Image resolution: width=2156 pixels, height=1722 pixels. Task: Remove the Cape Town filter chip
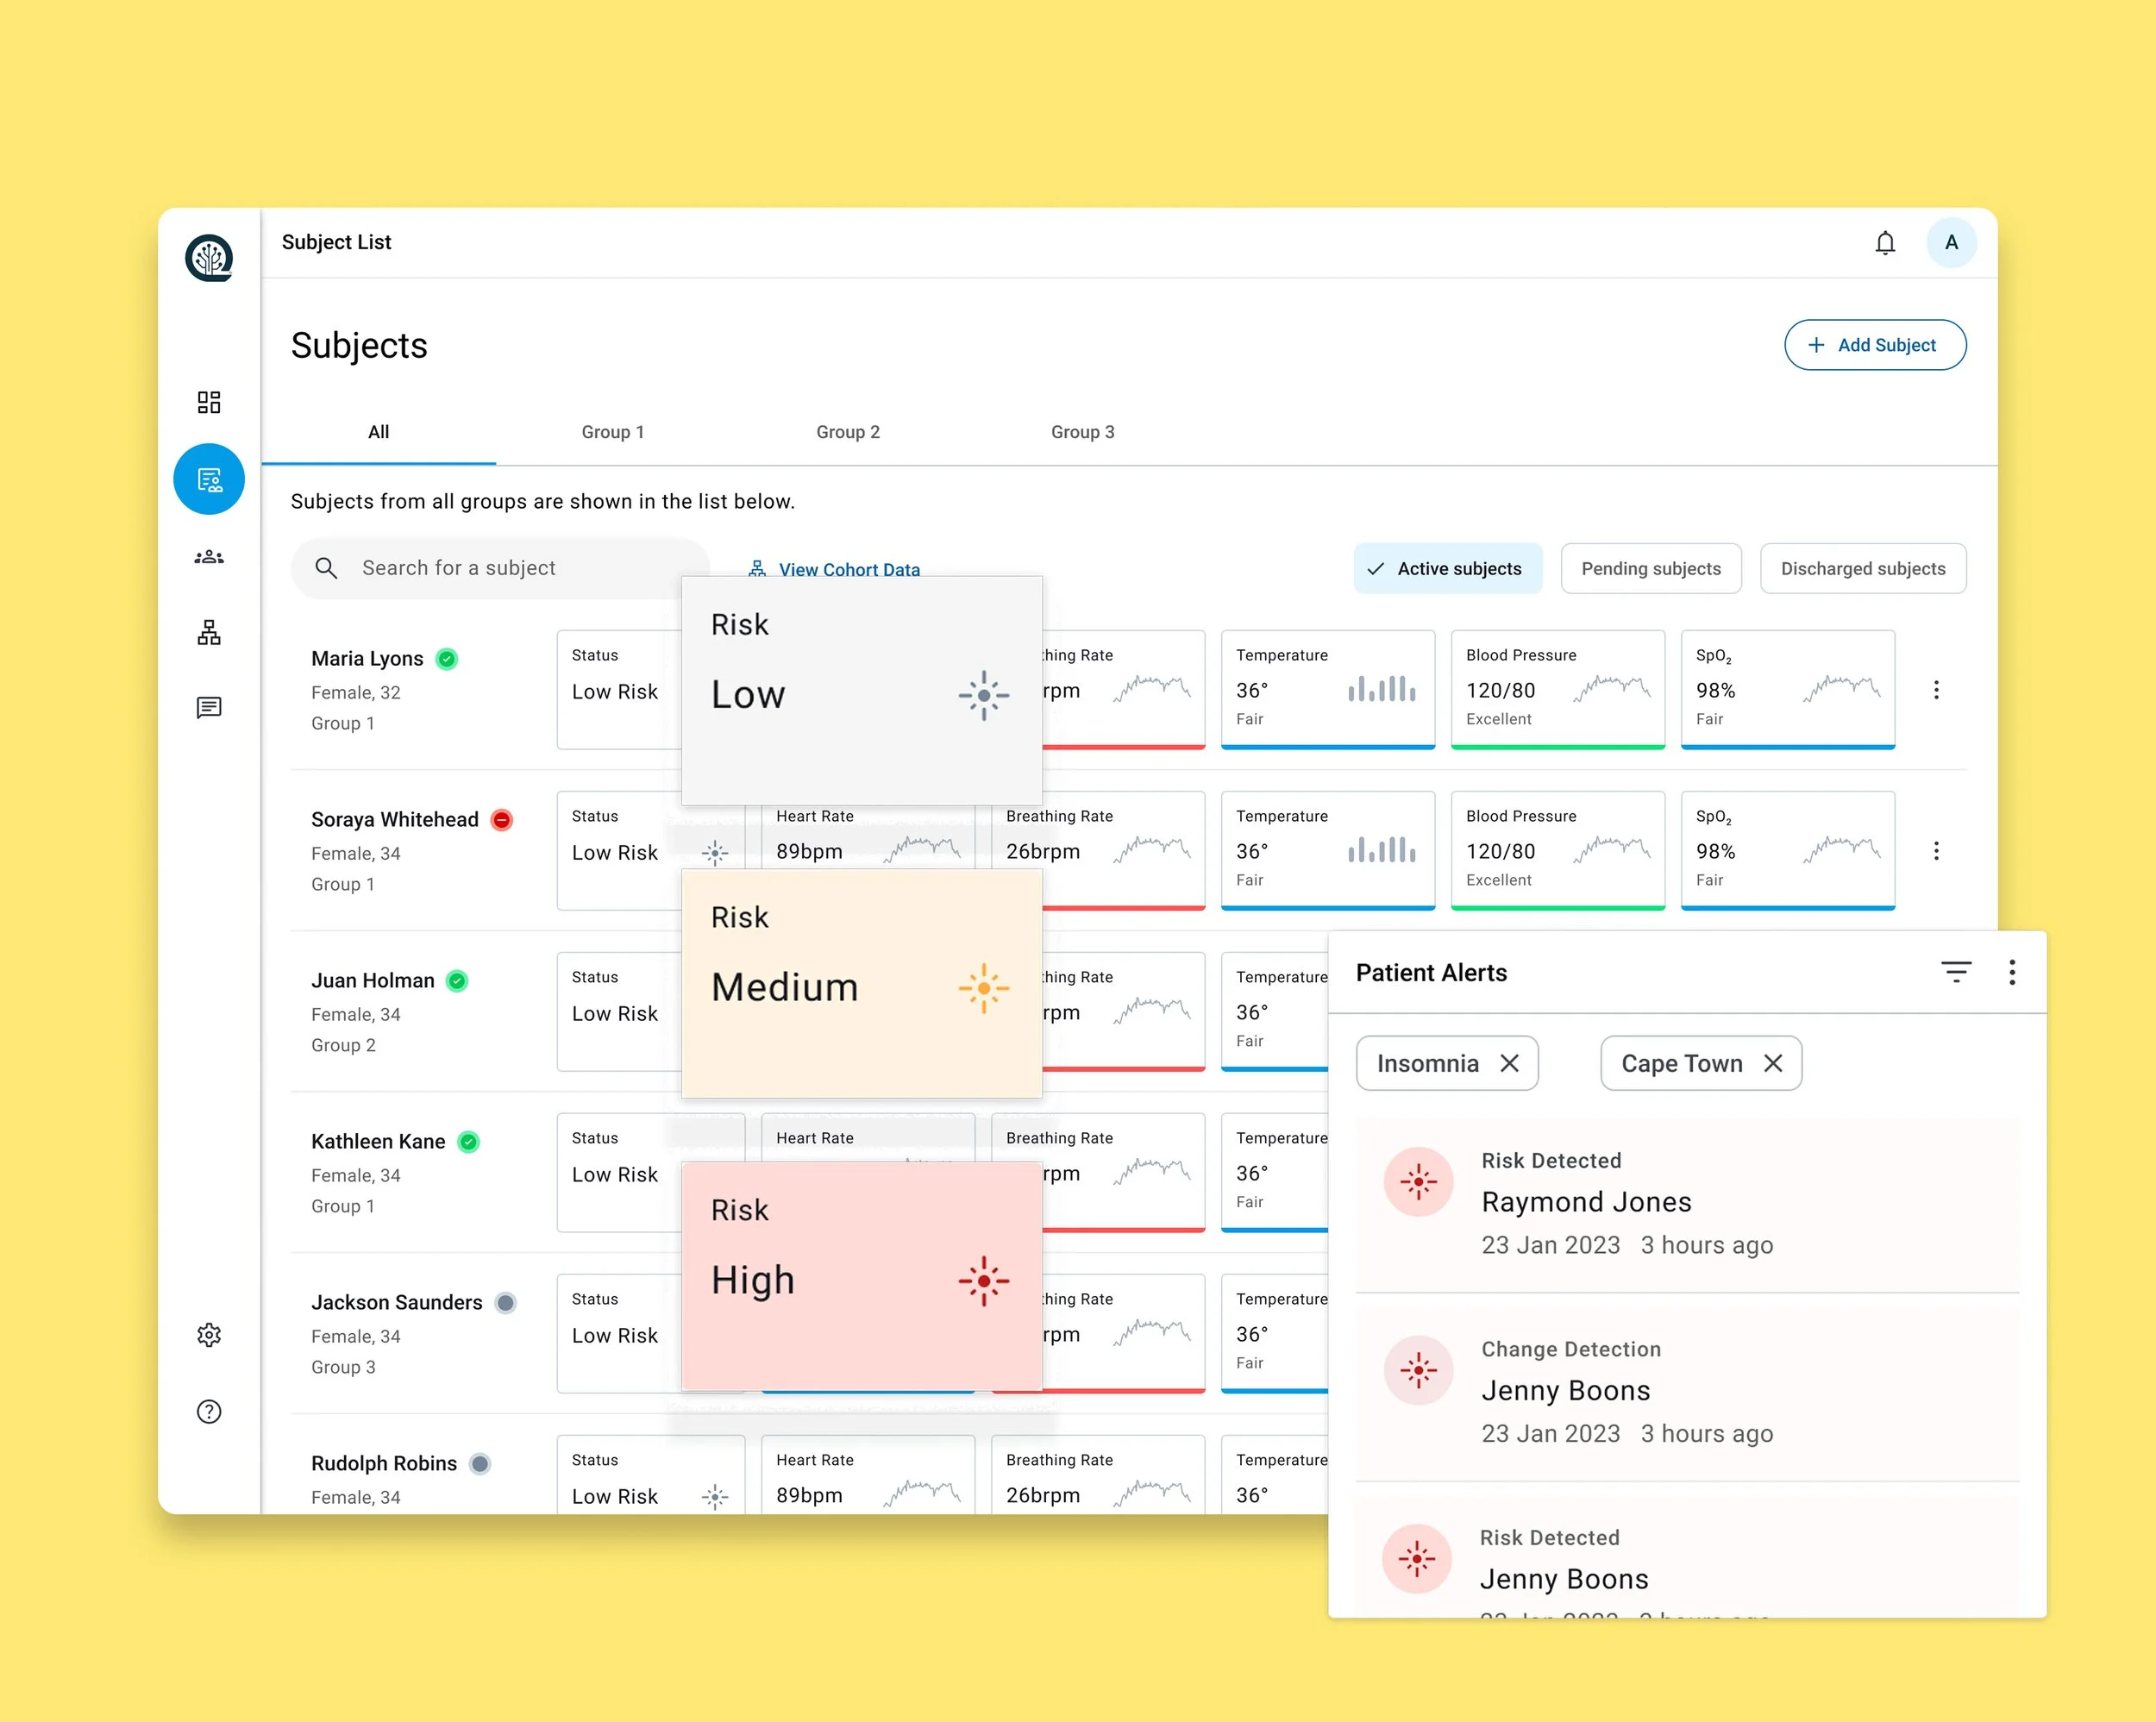click(x=1774, y=1063)
